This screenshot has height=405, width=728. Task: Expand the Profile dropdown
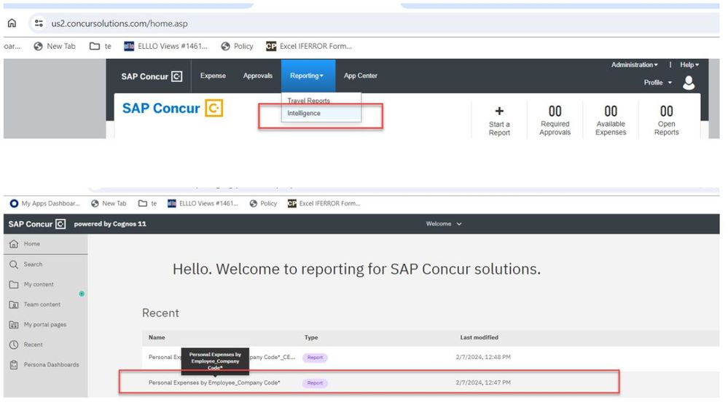click(658, 82)
